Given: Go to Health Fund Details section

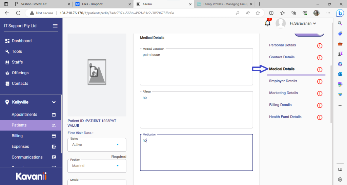Looking at the screenshot, I should click(285, 117).
